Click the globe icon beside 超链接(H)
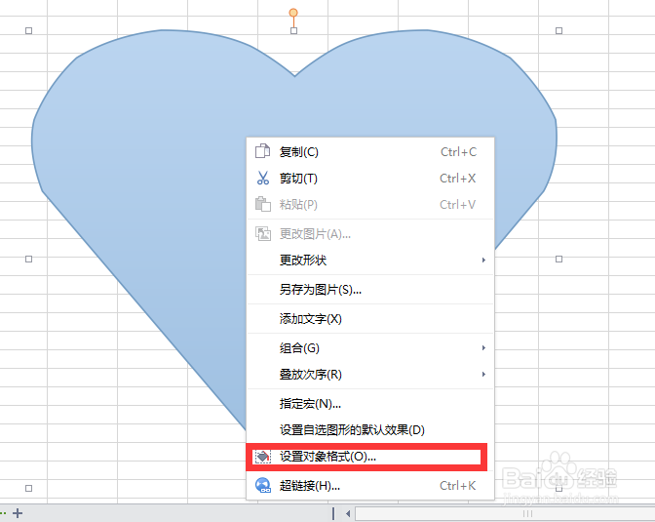 [x=263, y=485]
